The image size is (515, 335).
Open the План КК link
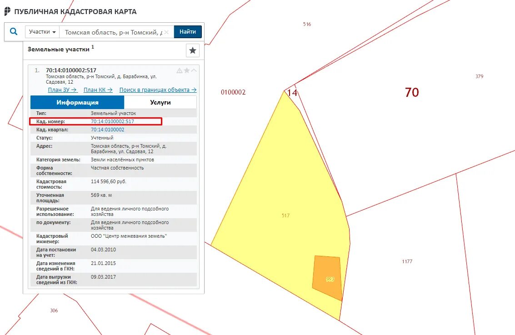tap(98, 90)
